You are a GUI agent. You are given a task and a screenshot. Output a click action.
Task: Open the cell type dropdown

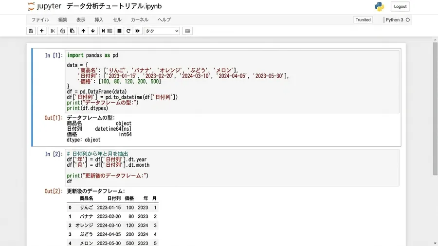click(162, 31)
